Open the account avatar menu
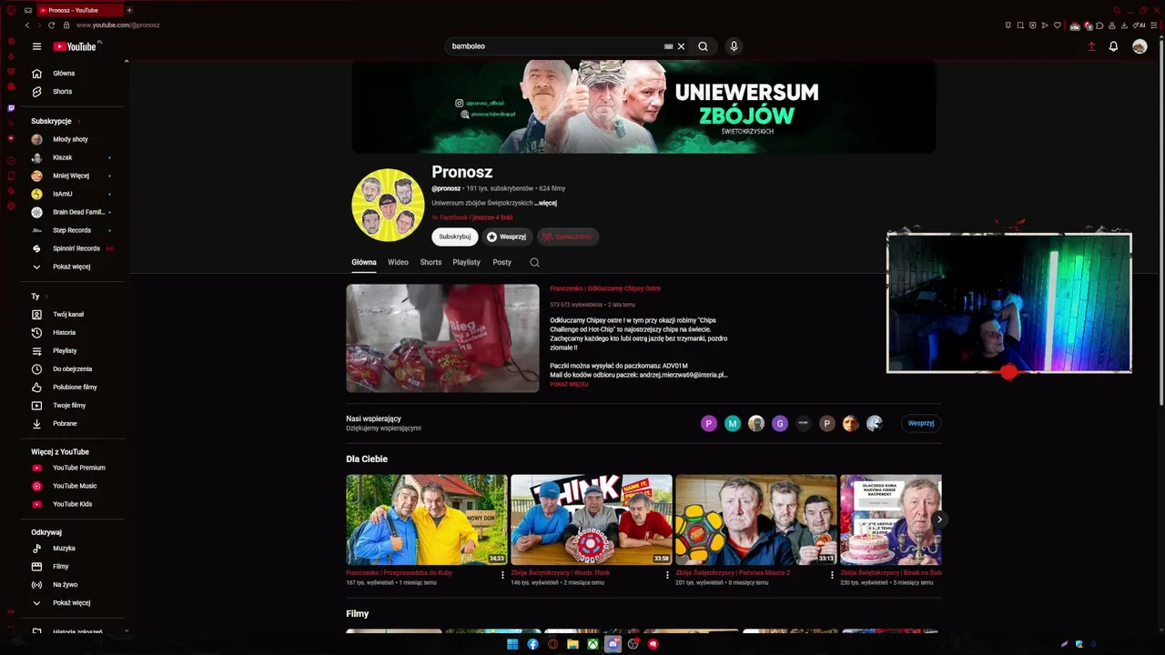1165x655 pixels. 1140,46
